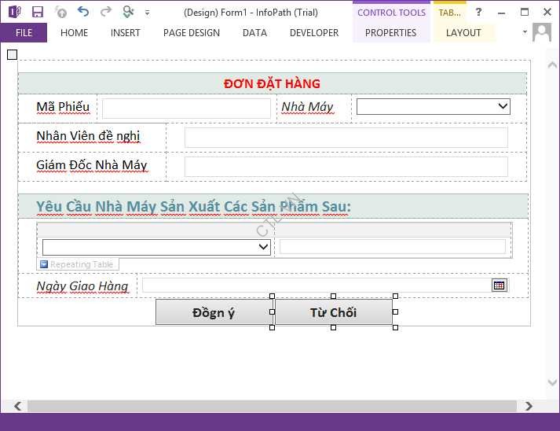Expand the Nhà Máy dropdown list
Screen dimensions: 560x431
(503, 106)
